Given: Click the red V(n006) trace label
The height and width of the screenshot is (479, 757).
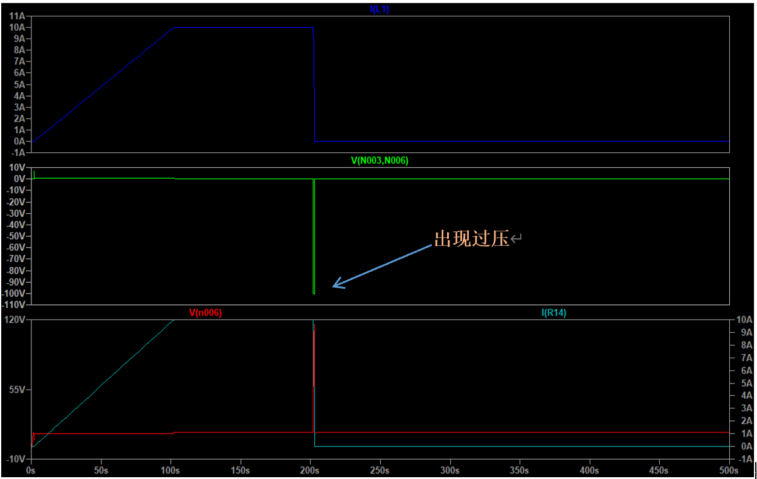Looking at the screenshot, I should click(x=205, y=313).
